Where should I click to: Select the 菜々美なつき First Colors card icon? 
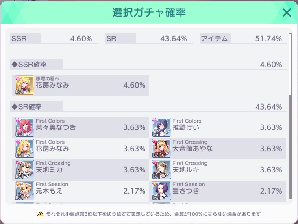[25, 127]
